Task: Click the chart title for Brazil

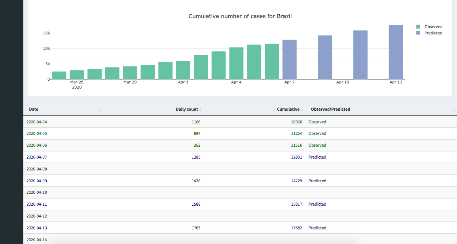Action: click(240, 17)
